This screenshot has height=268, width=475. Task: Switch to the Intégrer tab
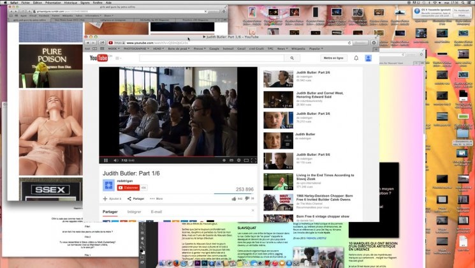tap(135, 211)
